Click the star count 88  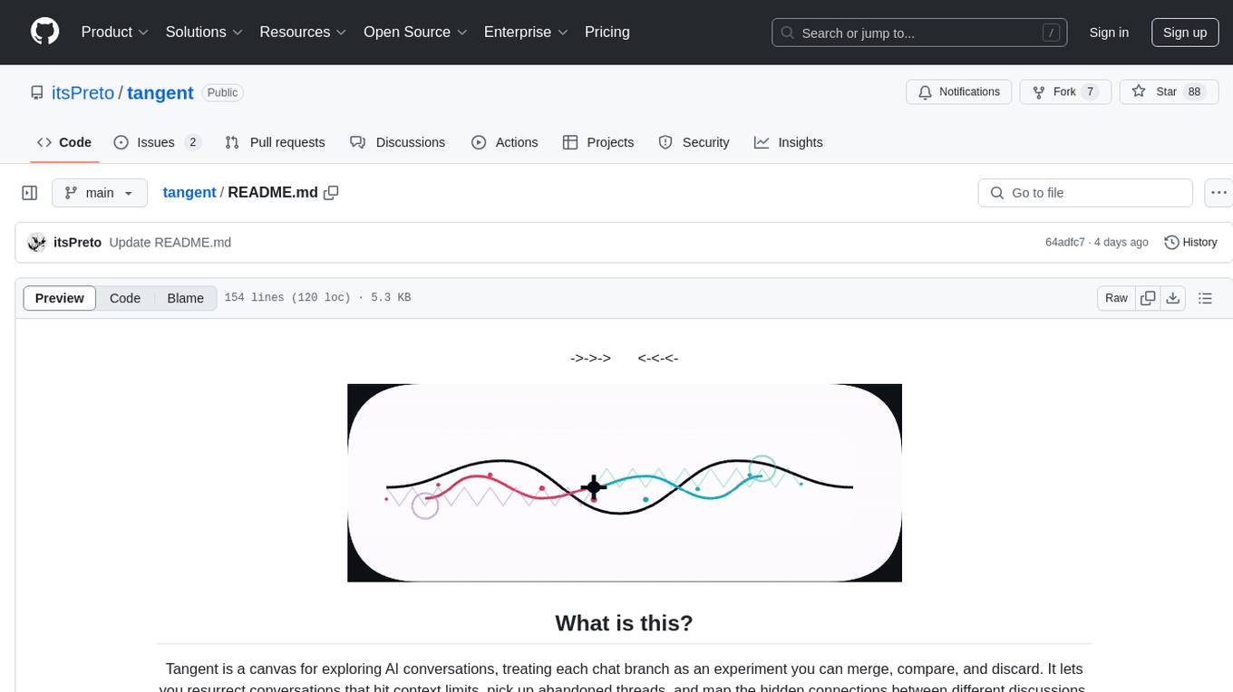point(1194,92)
